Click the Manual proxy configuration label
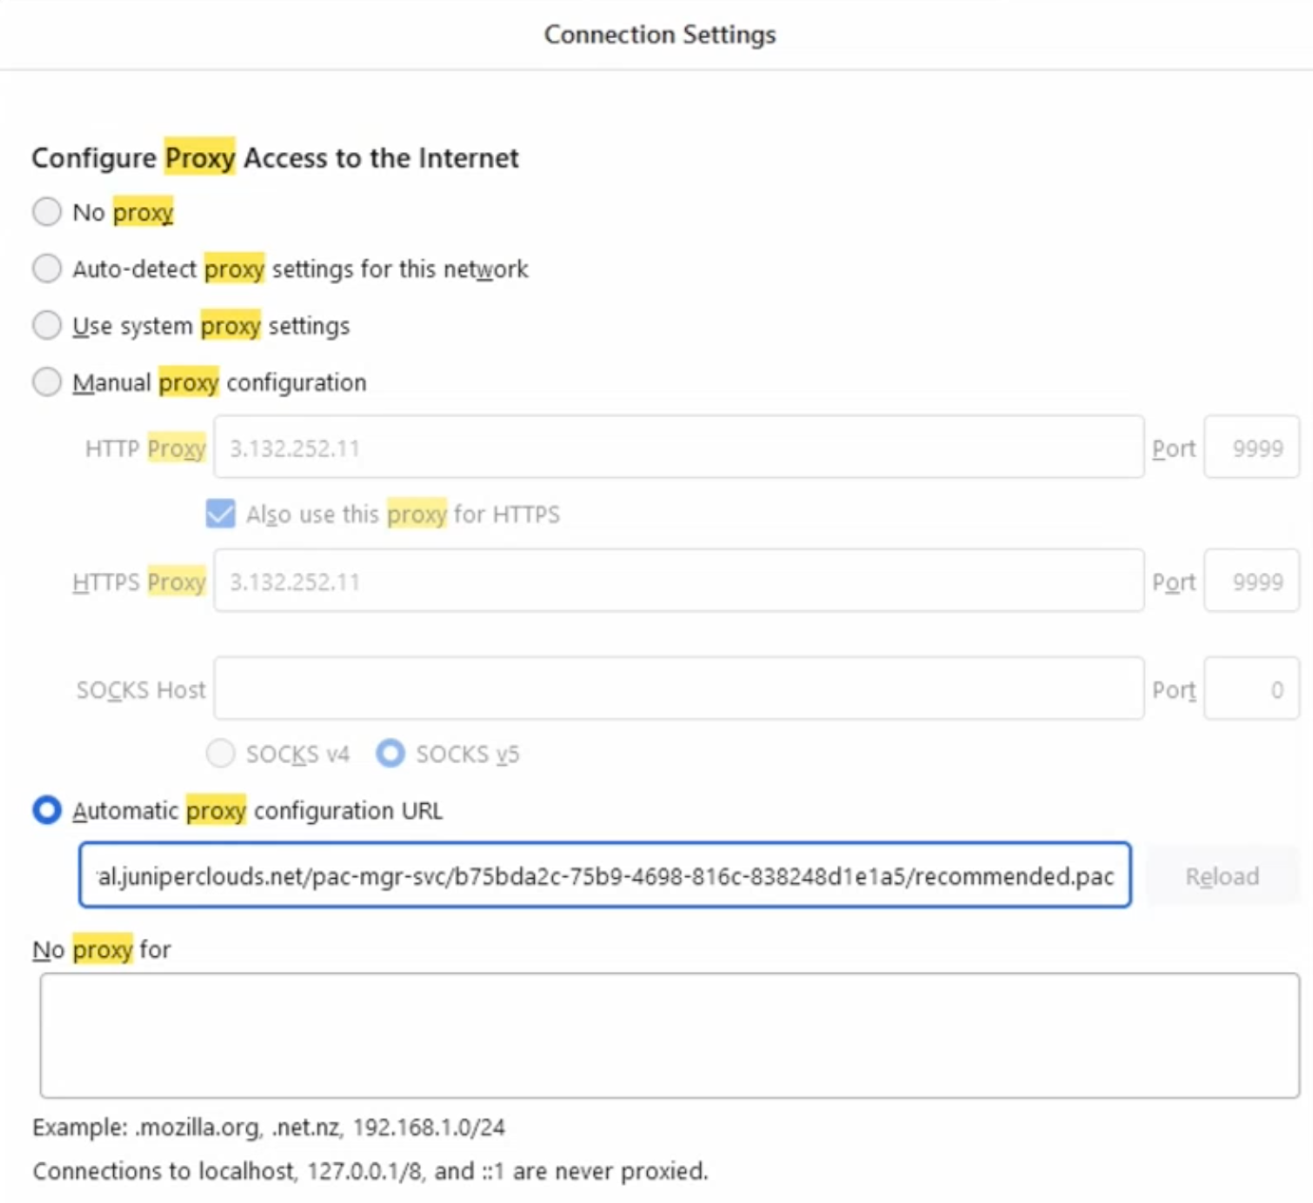The height and width of the screenshot is (1203, 1313). [x=219, y=382]
